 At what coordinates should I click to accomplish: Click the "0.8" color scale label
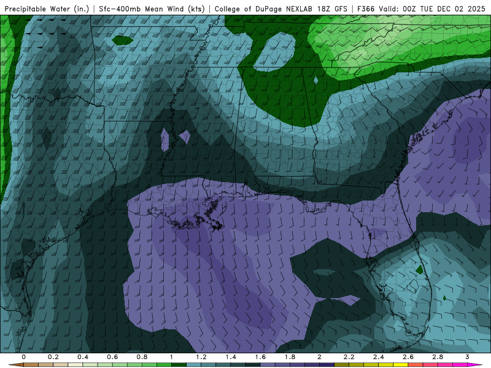[142, 357]
